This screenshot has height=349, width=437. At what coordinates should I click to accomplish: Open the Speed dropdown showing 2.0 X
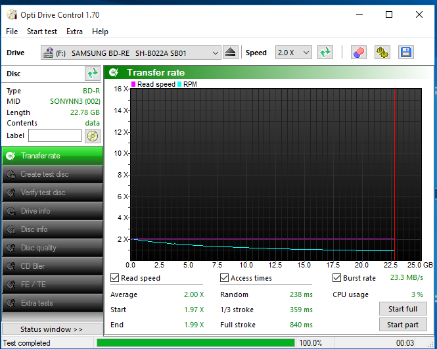click(294, 53)
